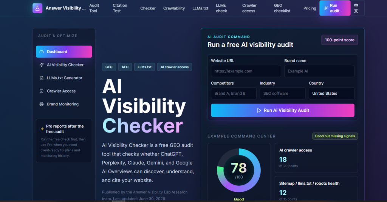Open the Audit Tool nav item

point(94,8)
